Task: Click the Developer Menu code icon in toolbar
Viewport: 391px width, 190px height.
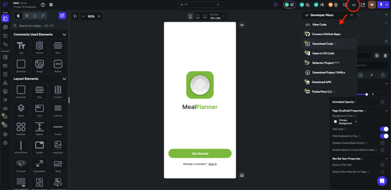Action: tap(354, 5)
